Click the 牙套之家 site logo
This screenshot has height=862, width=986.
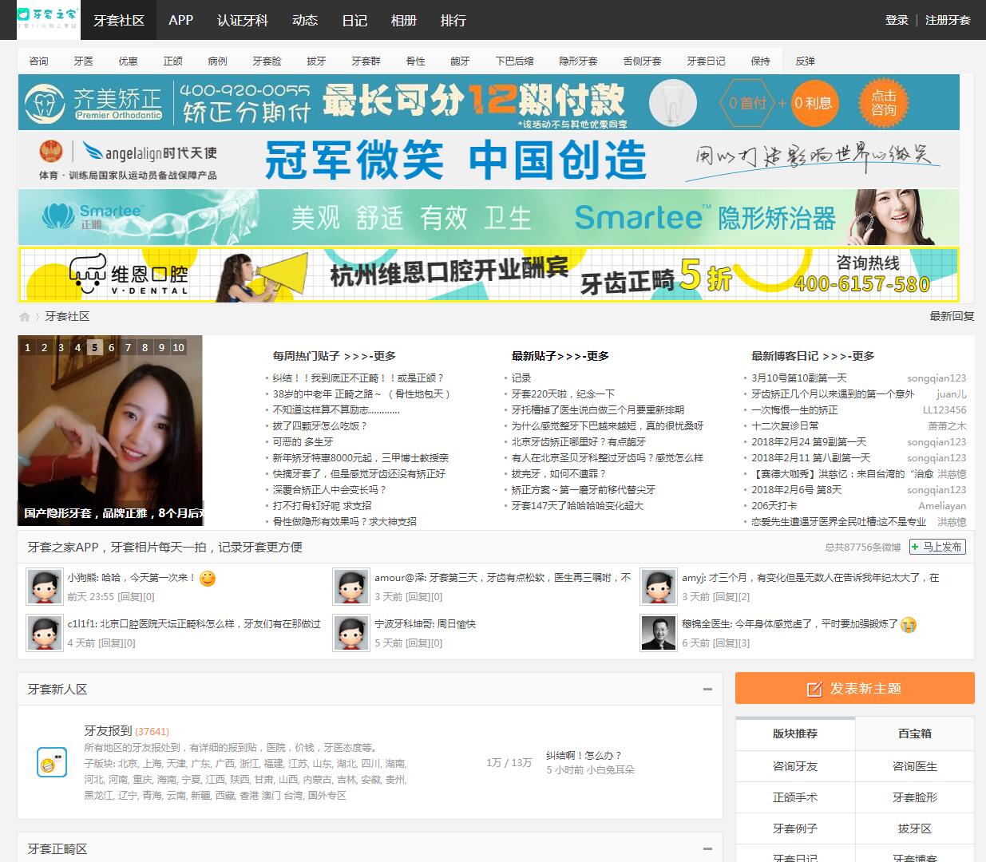[48, 20]
